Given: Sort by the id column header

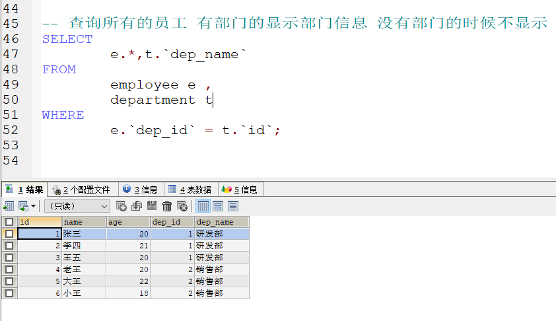Looking at the screenshot, I should (40, 222).
